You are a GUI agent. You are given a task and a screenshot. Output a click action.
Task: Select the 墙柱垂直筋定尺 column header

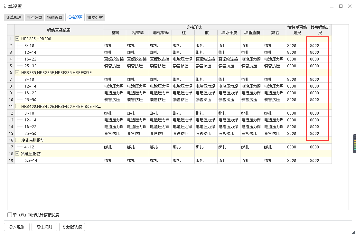click(x=297, y=30)
